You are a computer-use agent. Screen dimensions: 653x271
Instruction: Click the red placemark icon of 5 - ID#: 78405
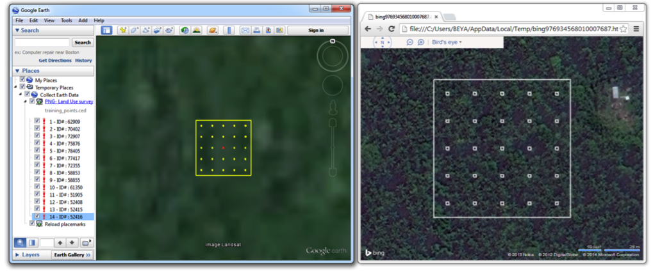[44, 151]
